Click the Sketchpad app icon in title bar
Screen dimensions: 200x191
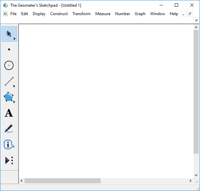point(6,5)
